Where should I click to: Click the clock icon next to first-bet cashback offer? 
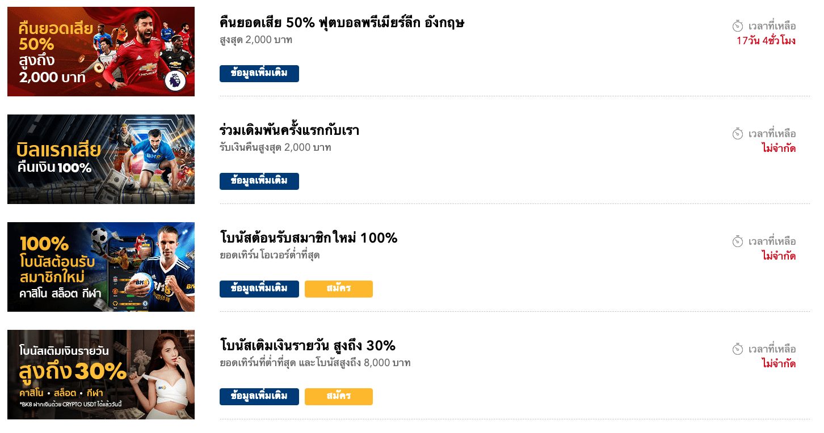pos(737,134)
